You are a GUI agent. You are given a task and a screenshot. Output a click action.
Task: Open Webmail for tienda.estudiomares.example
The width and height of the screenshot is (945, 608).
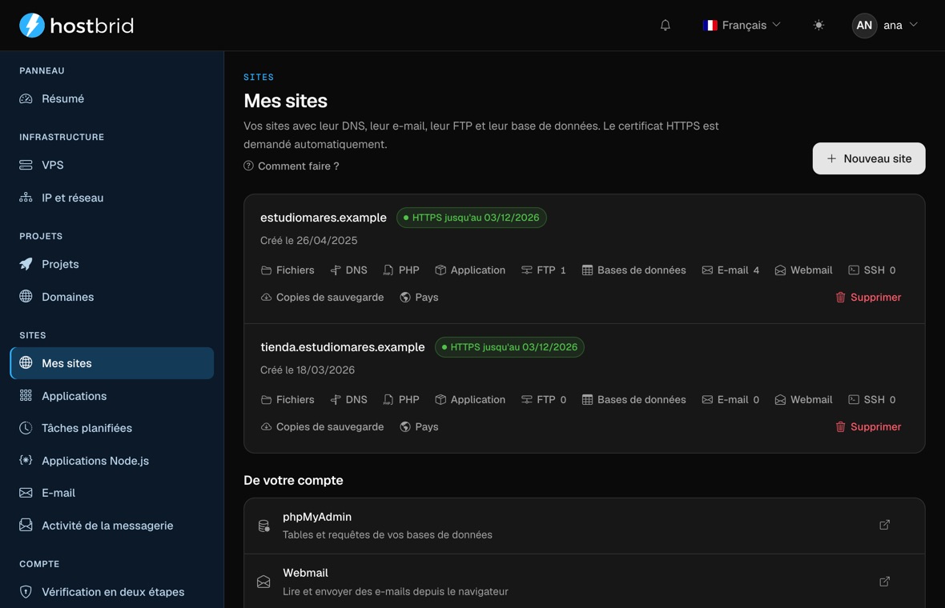803,400
